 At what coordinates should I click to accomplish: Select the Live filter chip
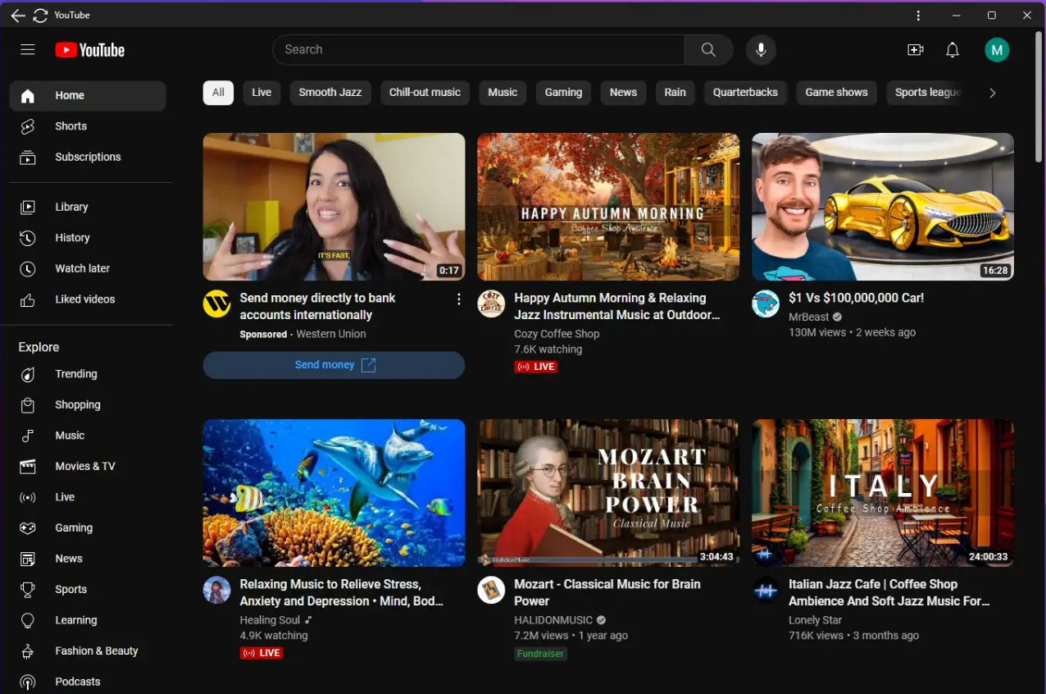pyautogui.click(x=261, y=93)
